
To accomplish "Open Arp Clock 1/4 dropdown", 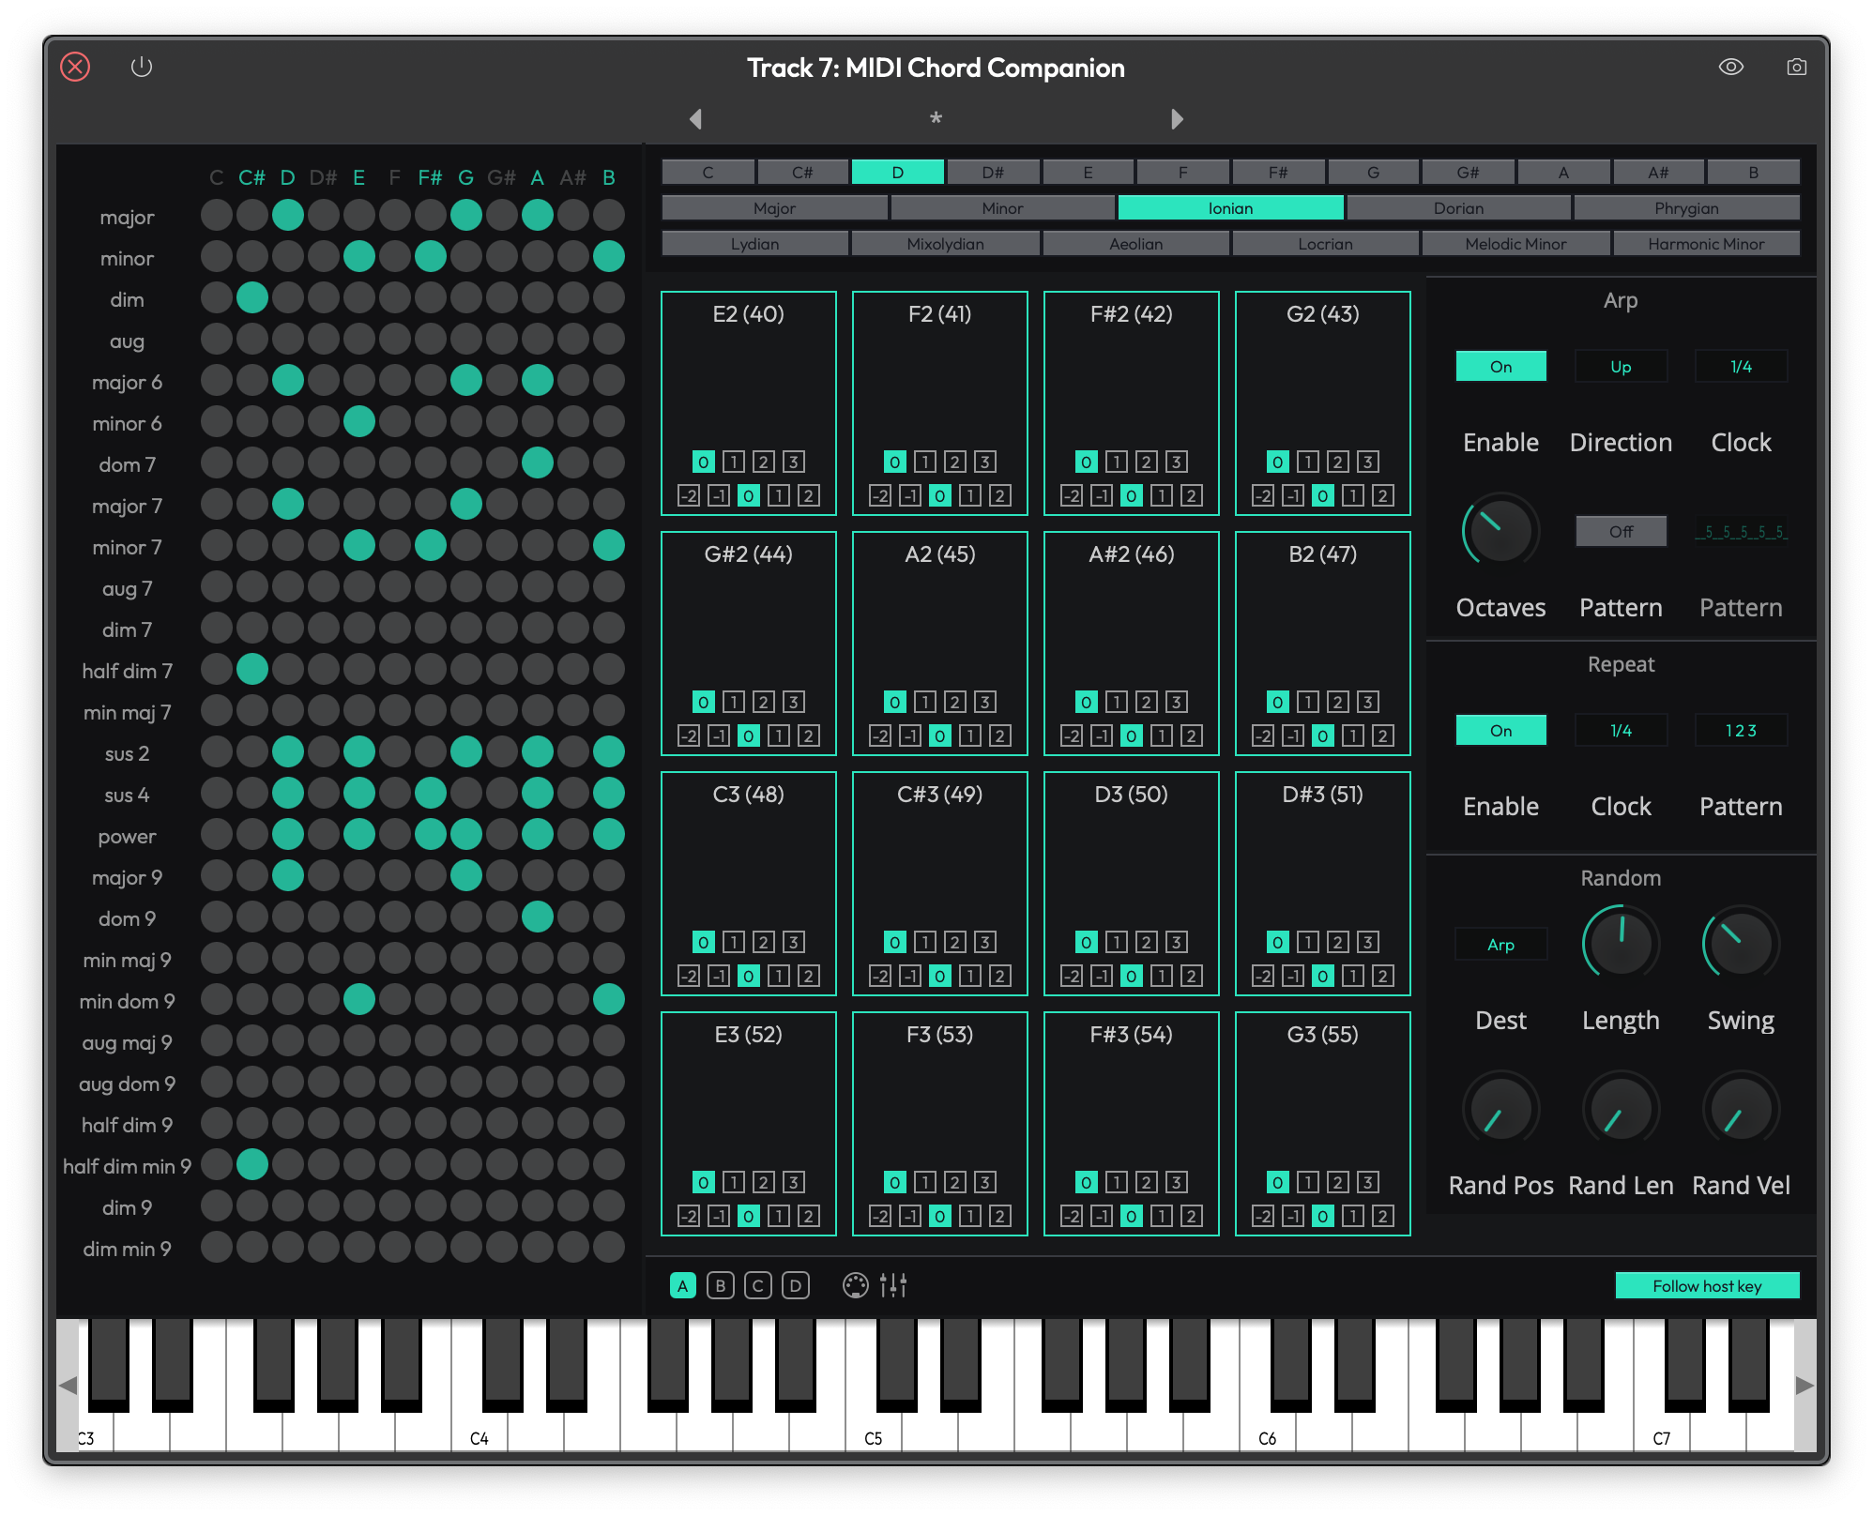I will [x=1742, y=366].
